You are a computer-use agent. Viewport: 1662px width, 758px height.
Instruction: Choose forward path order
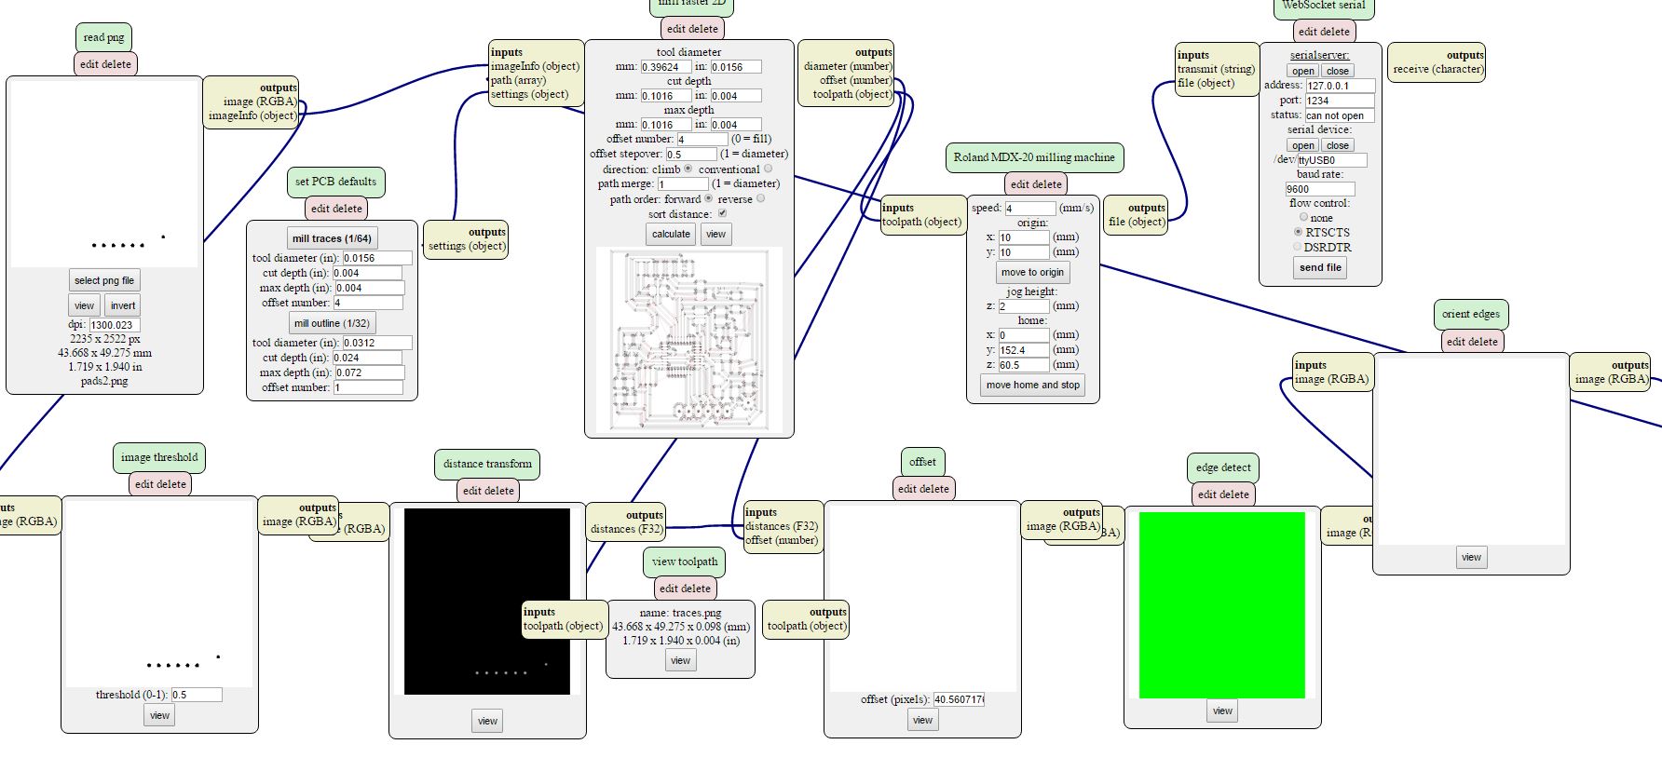coord(708,198)
